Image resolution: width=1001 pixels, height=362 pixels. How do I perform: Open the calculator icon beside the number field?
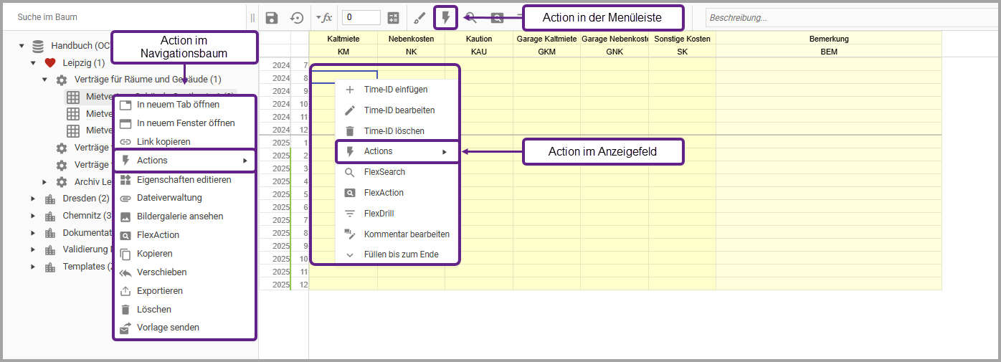pyautogui.click(x=393, y=18)
